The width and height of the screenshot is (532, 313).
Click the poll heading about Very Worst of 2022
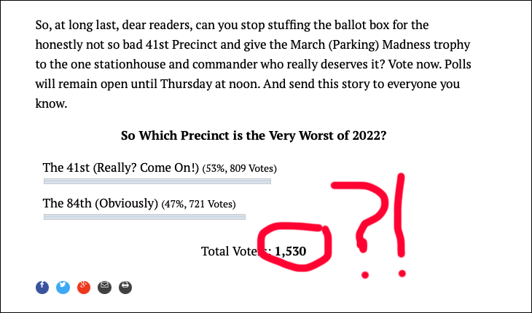tap(254, 135)
